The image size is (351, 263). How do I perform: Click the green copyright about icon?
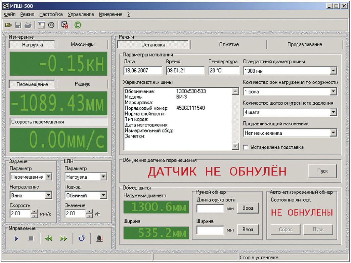click(x=78, y=25)
